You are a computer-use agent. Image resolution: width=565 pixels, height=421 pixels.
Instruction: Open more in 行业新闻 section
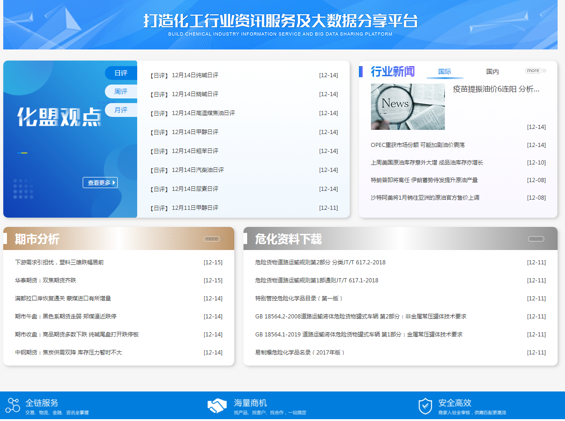(x=533, y=71)
